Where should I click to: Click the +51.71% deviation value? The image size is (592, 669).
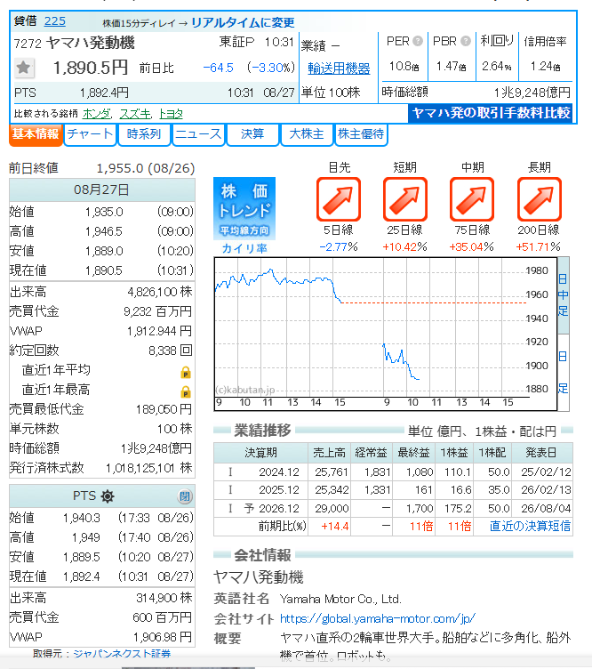tap(538, 246)
